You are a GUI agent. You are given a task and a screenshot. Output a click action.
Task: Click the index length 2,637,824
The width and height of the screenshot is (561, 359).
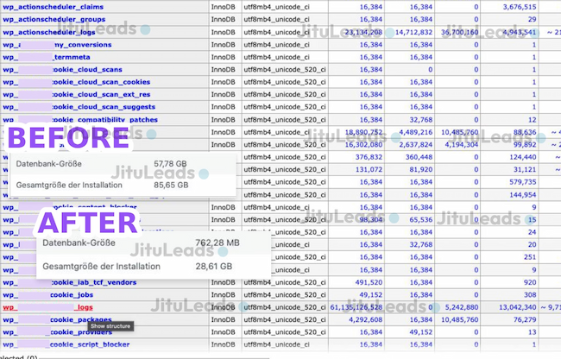(x=416, y=145)
